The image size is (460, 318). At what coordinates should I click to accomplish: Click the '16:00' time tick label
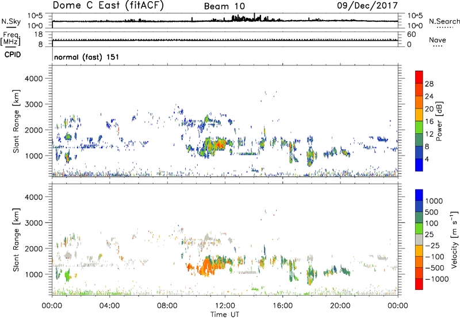[x=282, y=306]
